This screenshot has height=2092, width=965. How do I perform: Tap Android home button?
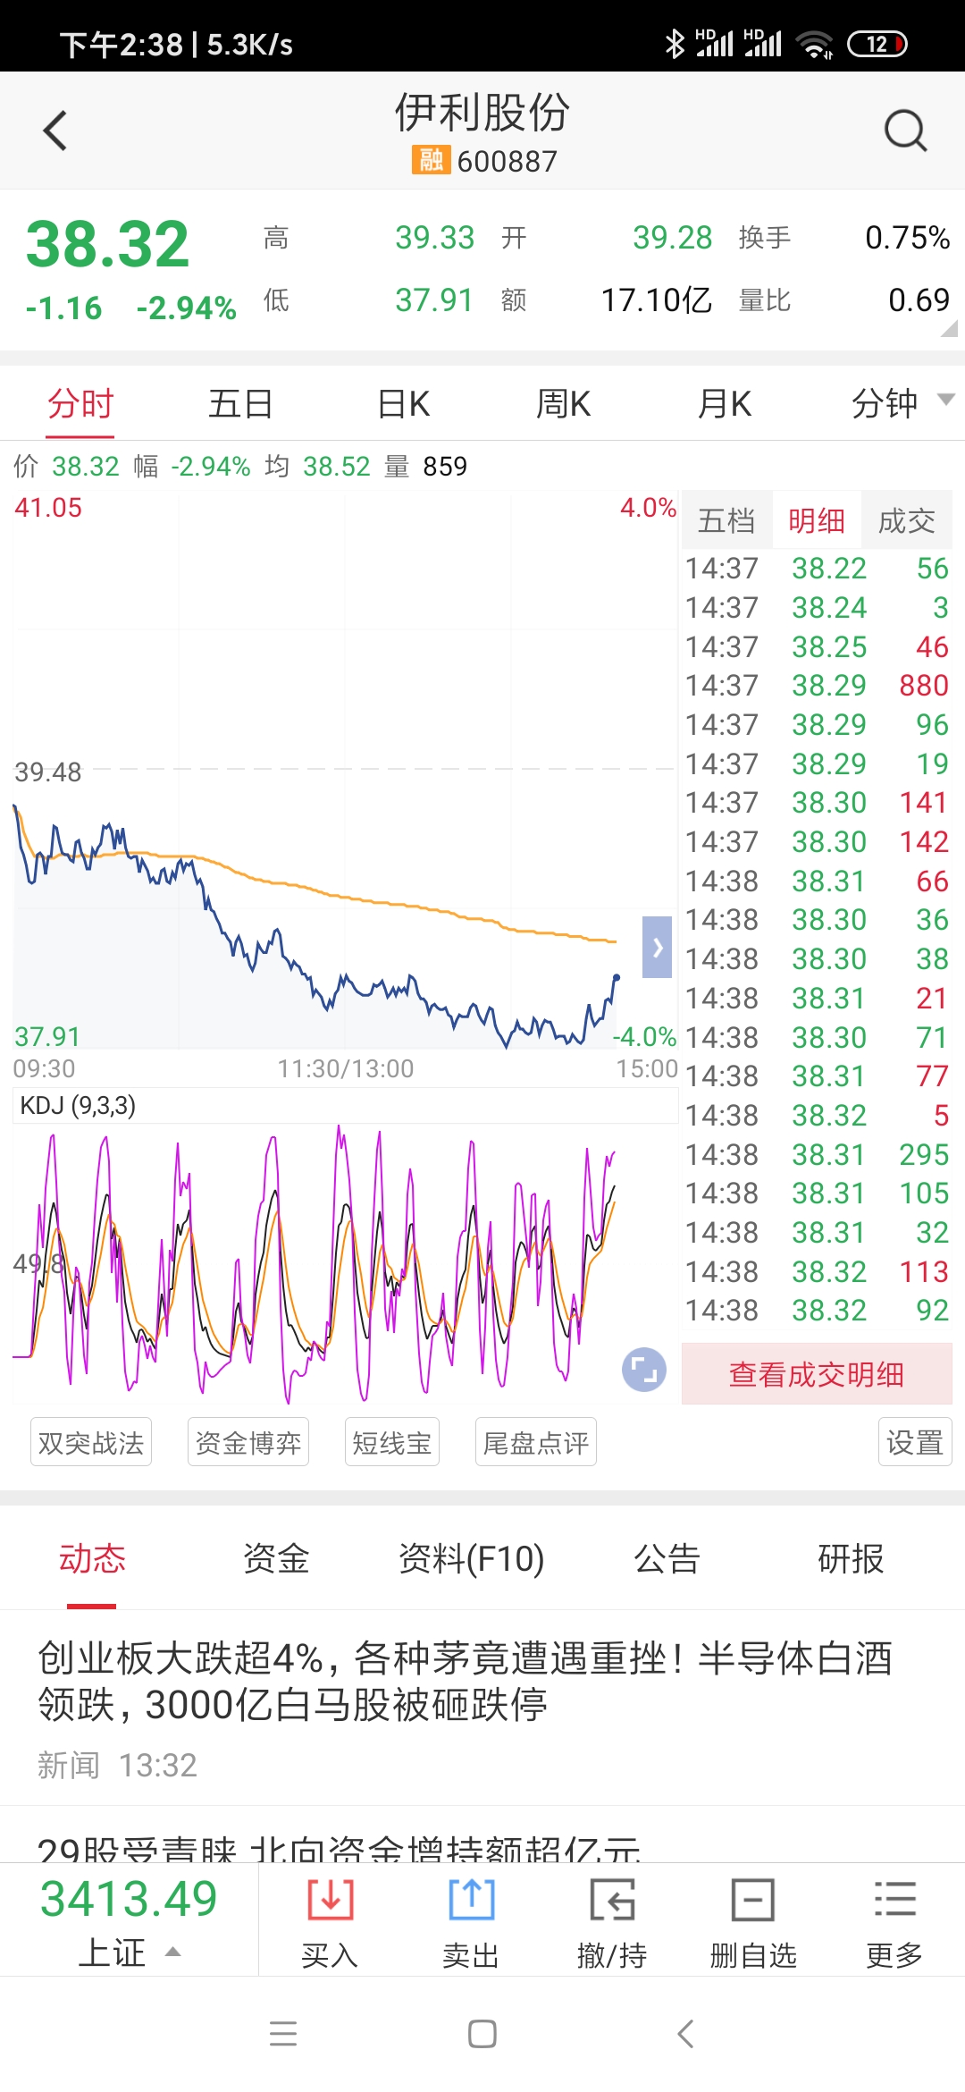pos(482,2034)
